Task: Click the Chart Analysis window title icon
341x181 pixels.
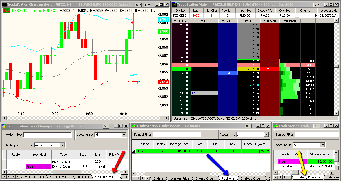Action: [4, 4]
